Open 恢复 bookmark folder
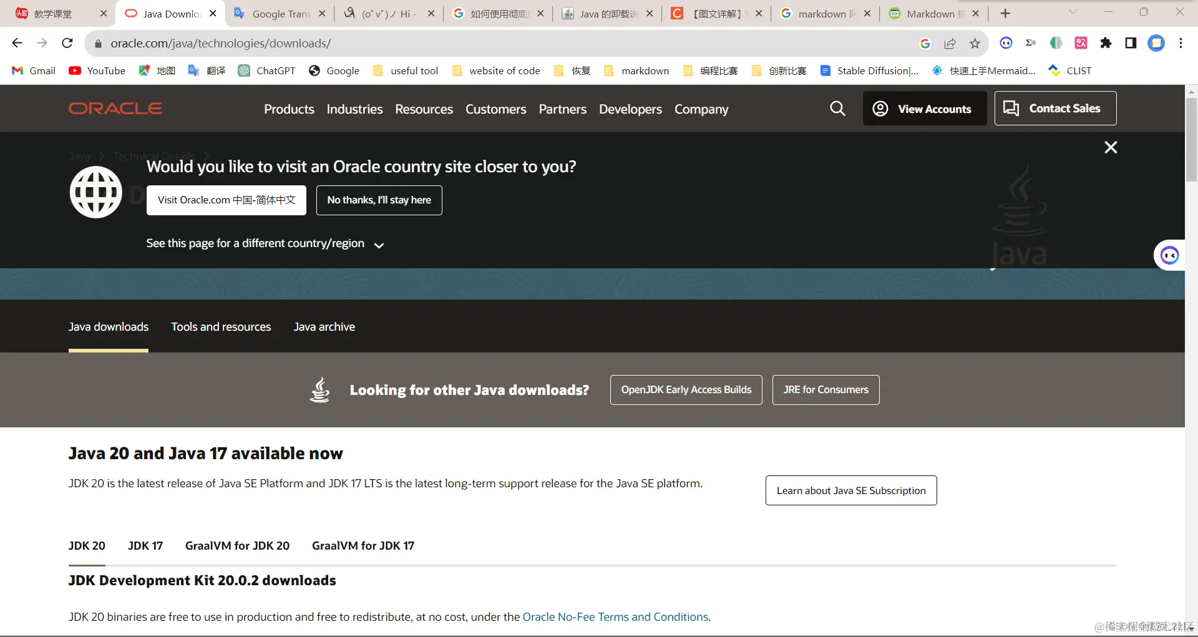Viewport: 1198px width, 637px height. point(572,71)
